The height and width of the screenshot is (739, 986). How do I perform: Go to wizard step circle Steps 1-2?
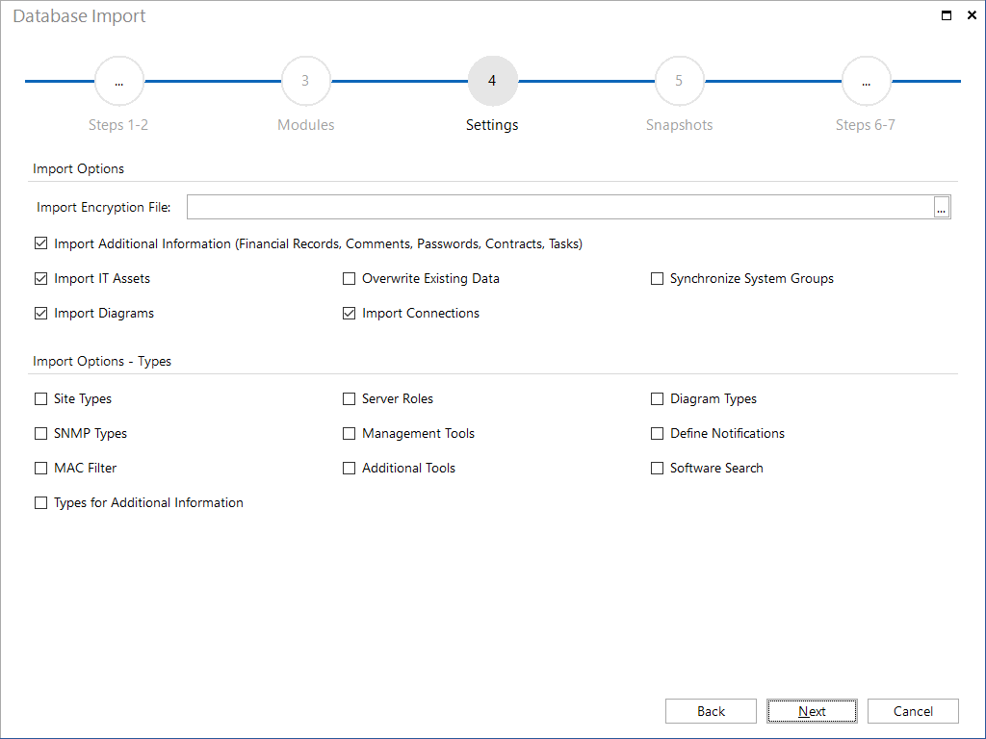[x=118, y=81]
